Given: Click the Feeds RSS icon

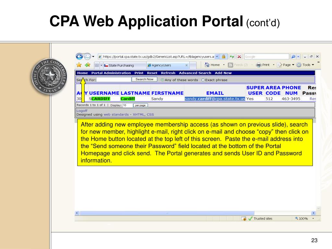Looking at the screenshot, I should (x=231, y=65).
